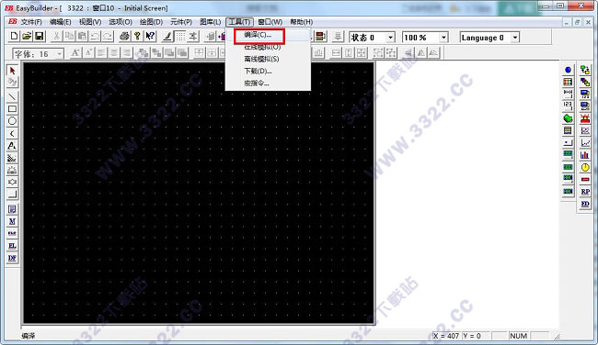Image resolution: width=598 pixels, height=345 pixels.
Task: Select the Text tool icon
Action: 12,146
